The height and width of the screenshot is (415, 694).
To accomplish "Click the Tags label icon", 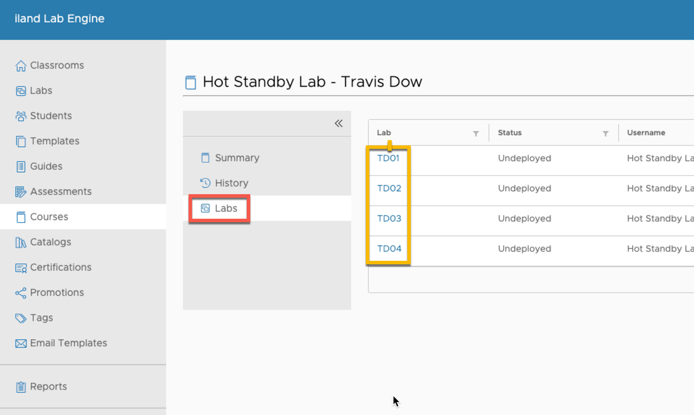I will (x=21, y=318).
